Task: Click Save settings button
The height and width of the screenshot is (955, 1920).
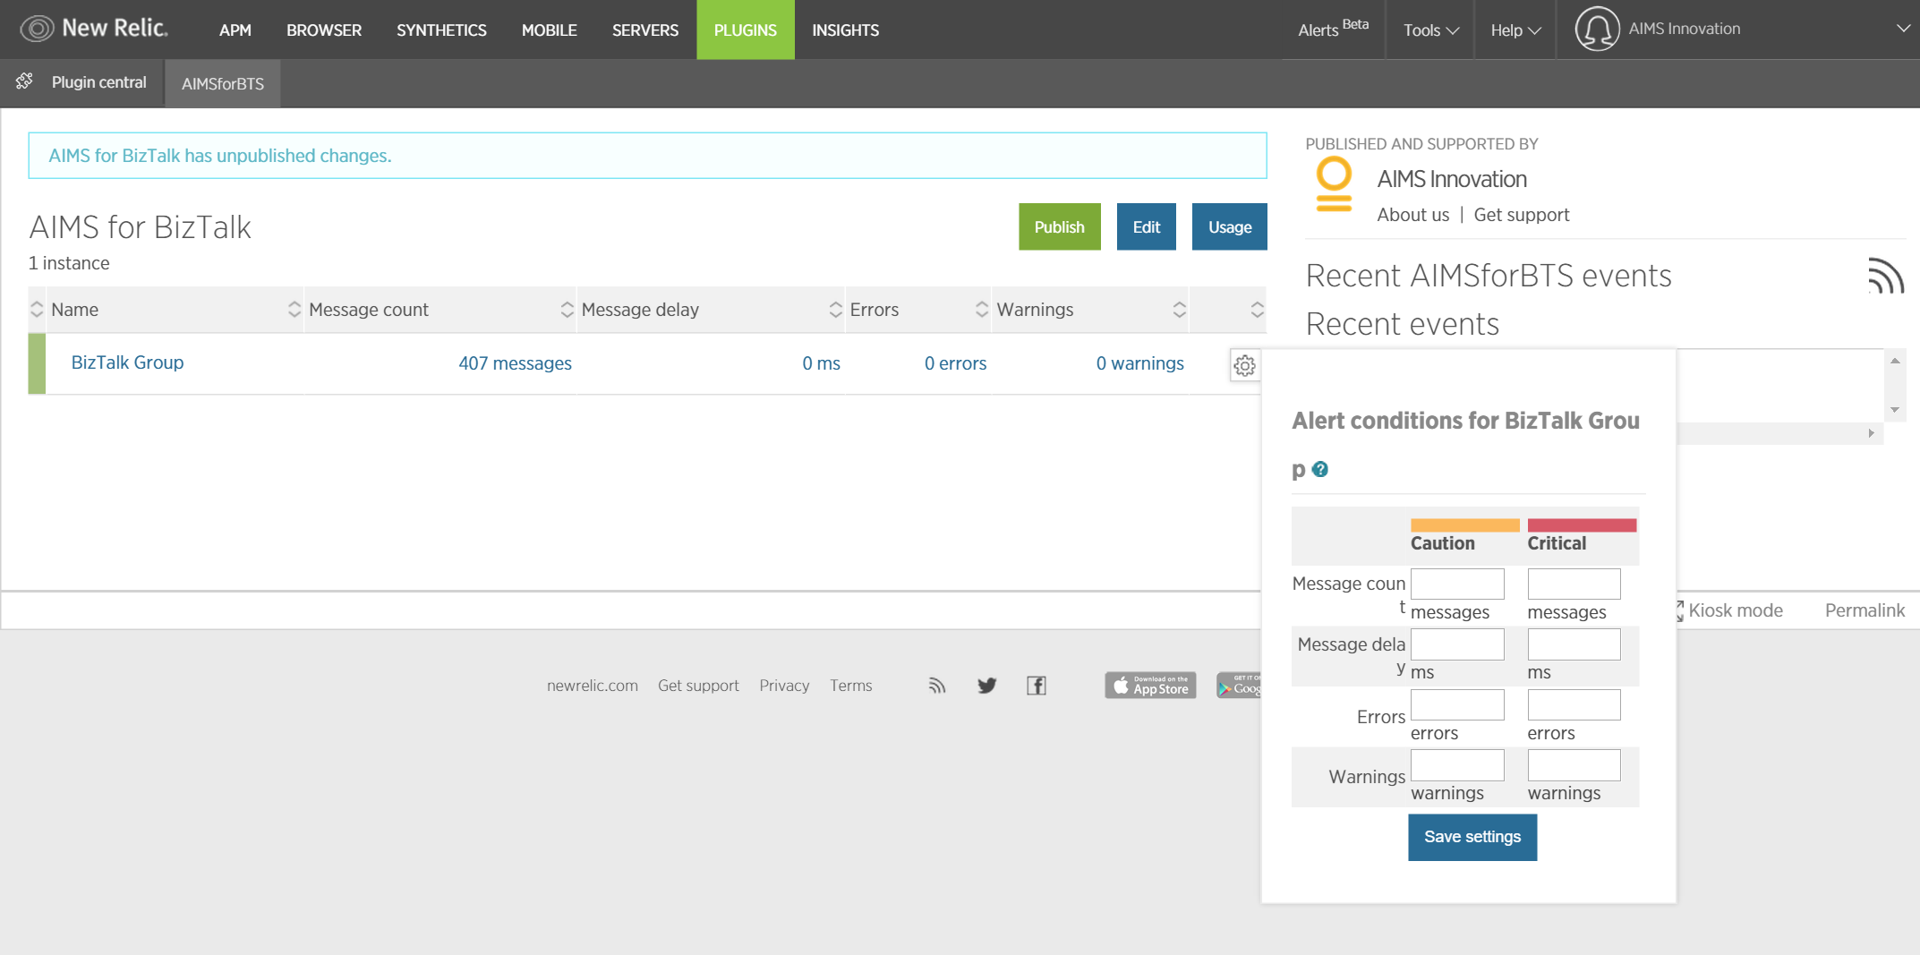Action: [x=1472, y=837]
